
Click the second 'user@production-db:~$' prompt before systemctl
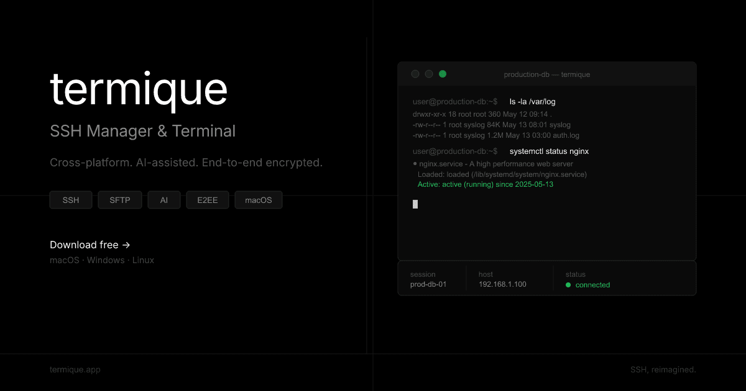pyautogui.click(x=455, y=151)
